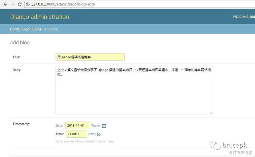
Task: Open the site info icon in address bar
Action: (28, 4)
